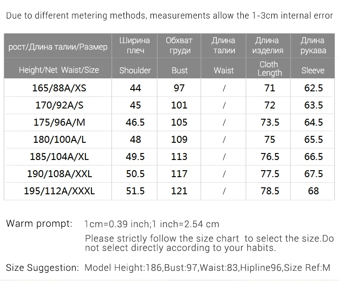
Task: Select the 165/88A/XS size row
Action: tap(169, 88)
